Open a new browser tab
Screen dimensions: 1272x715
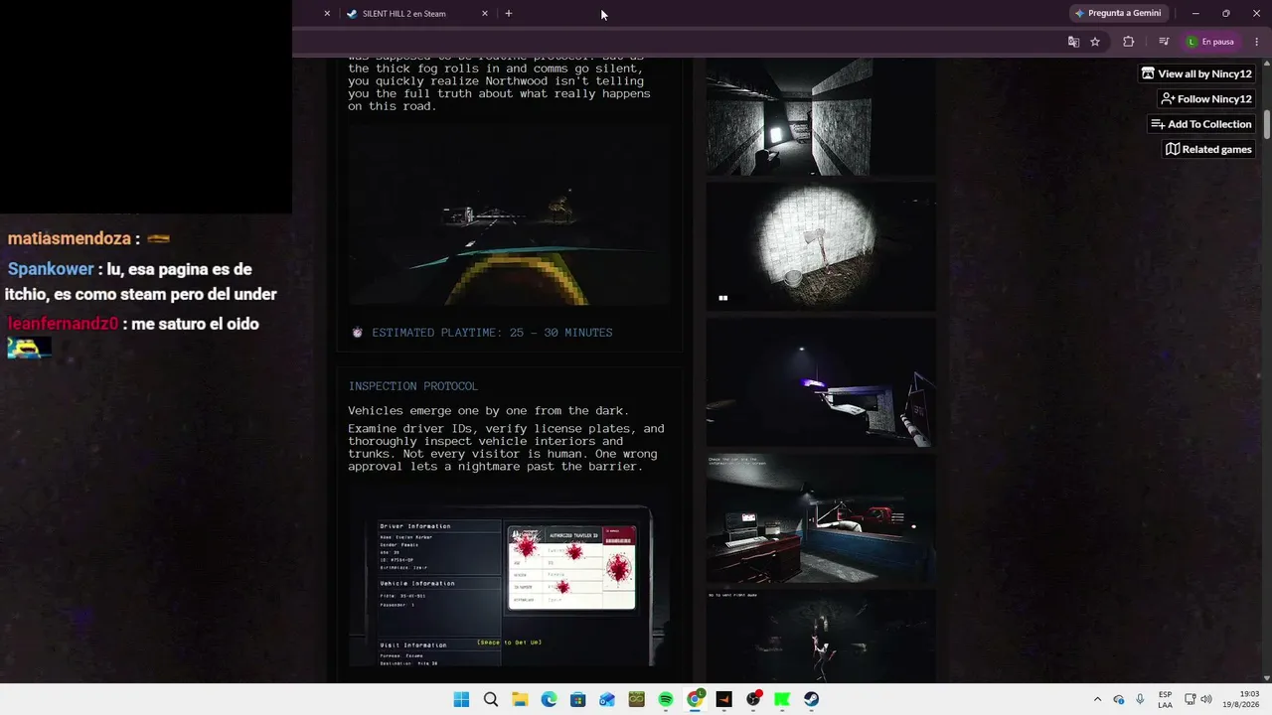point(509,14)
